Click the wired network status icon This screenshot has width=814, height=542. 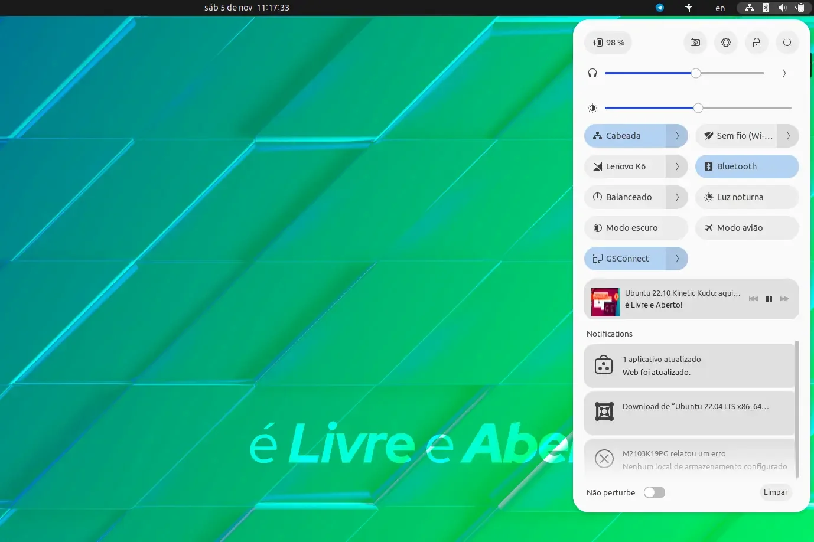749,8
